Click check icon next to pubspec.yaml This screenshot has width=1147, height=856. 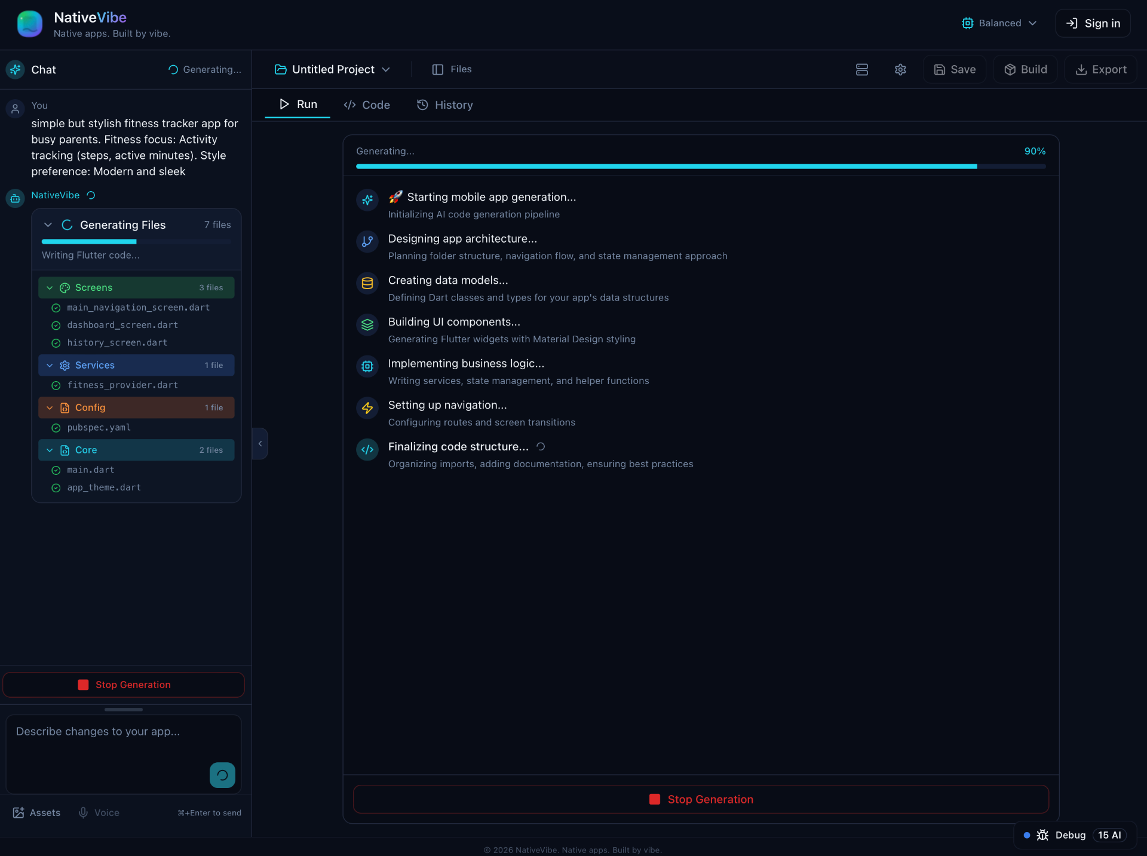click(56, 428)
